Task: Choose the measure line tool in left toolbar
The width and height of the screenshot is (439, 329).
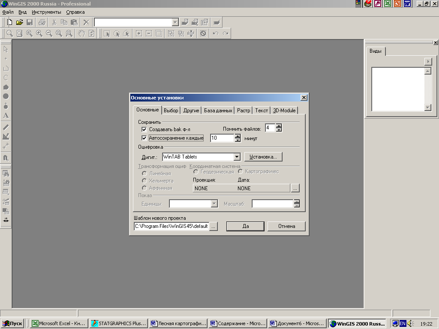Action: click(6, 127)
